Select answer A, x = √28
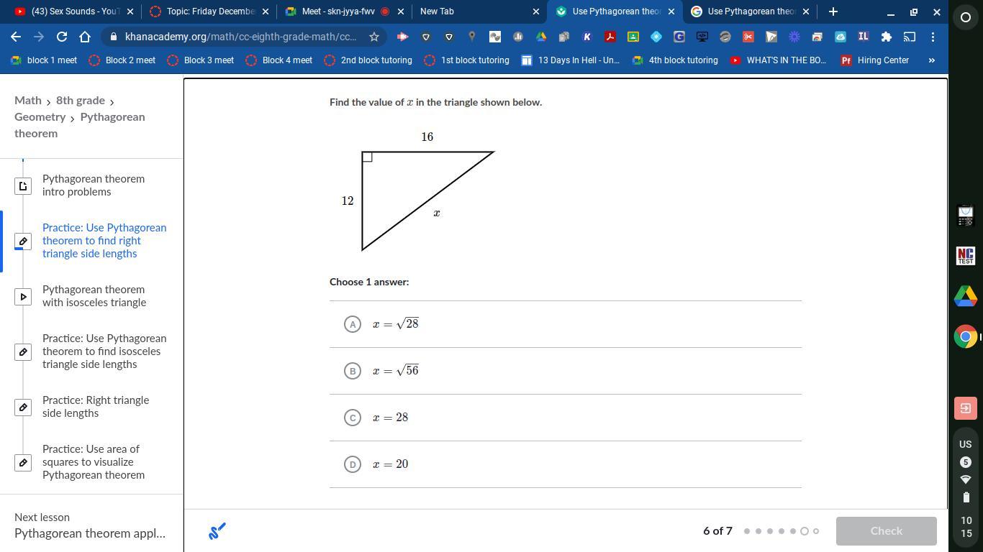The width and height of the screenshot is (983, 552). [x=566, y=324]
